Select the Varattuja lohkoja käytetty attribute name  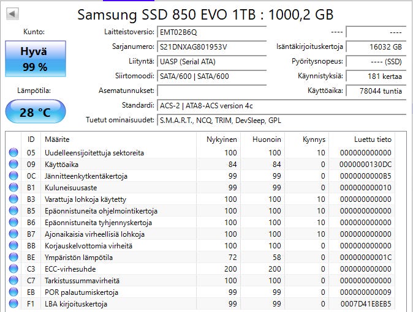pos(85,199)
